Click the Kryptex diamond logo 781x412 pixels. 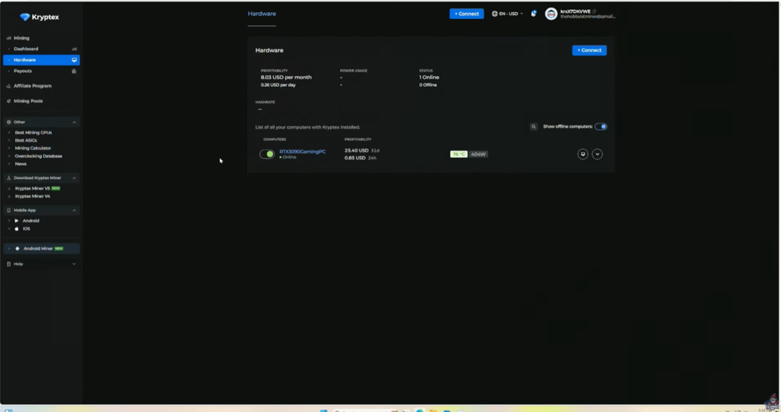(x=25, y=17)
